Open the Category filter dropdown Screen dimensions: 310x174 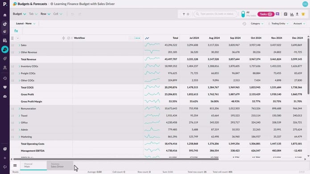click(257, 24)
